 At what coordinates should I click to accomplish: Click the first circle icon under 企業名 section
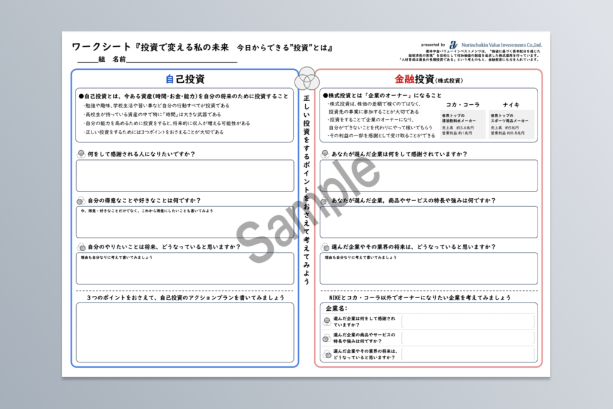coord(327,322)
